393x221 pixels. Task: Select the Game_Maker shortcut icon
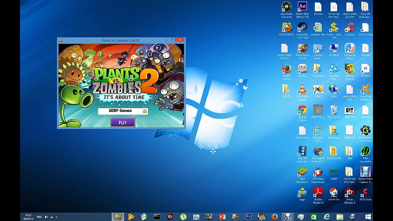pyautogui.click(x=365, y=134)
